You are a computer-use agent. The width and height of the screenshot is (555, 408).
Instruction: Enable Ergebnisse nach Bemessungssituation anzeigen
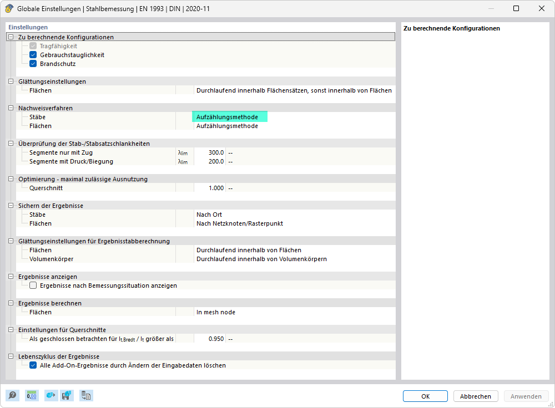point(33,285)
